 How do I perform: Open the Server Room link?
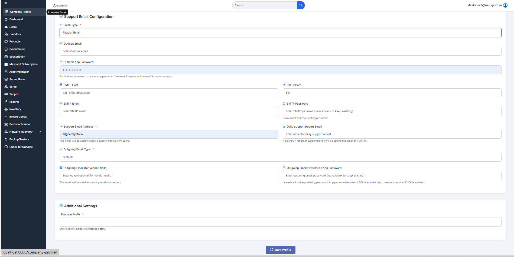tap(17, 79)
